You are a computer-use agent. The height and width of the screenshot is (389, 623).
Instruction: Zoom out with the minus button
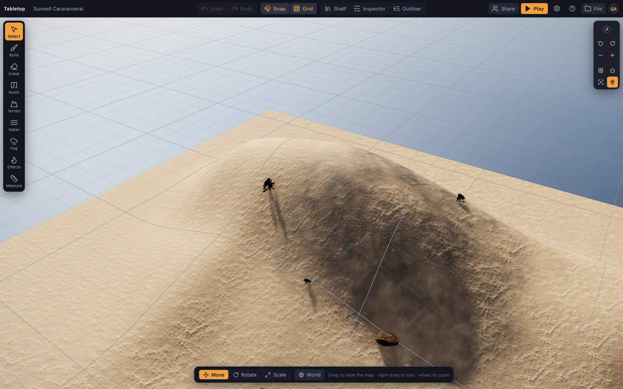coord(601,55)
